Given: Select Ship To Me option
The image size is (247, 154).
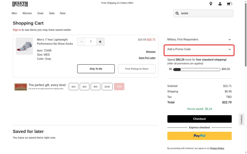Looking at the screenshot, I should tap(96, 69).
